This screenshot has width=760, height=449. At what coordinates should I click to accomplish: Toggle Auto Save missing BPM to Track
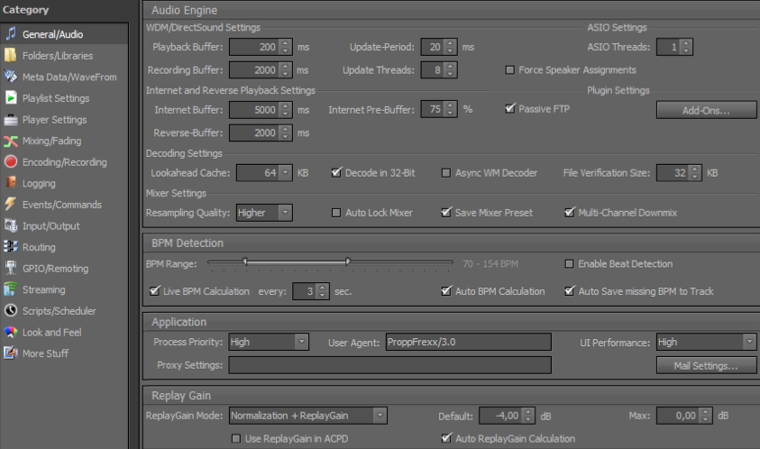click(570, 291)
